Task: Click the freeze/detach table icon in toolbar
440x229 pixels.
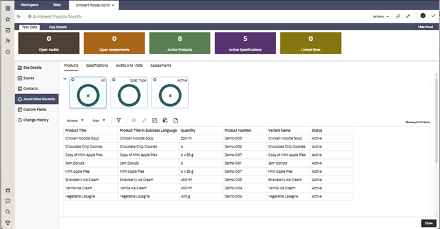Action: click(x=155, y=120)
